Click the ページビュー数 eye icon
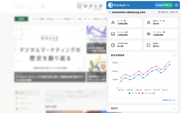The width and height of the screenshot is (181, 113). tap(148, 34)
